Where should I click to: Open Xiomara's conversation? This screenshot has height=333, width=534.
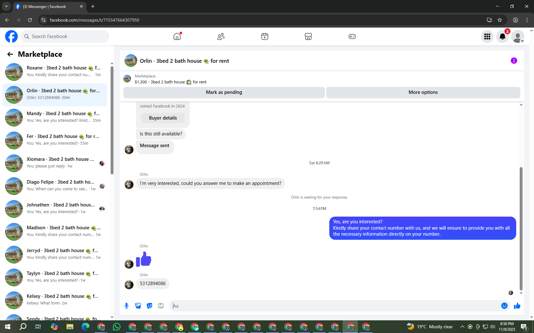[x=55, y=163]
